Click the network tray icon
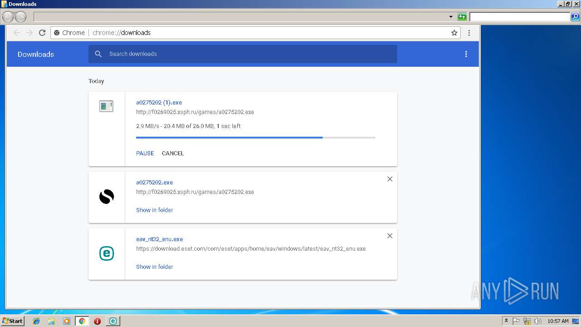The image size is (581, 327). tap(527, 321)
